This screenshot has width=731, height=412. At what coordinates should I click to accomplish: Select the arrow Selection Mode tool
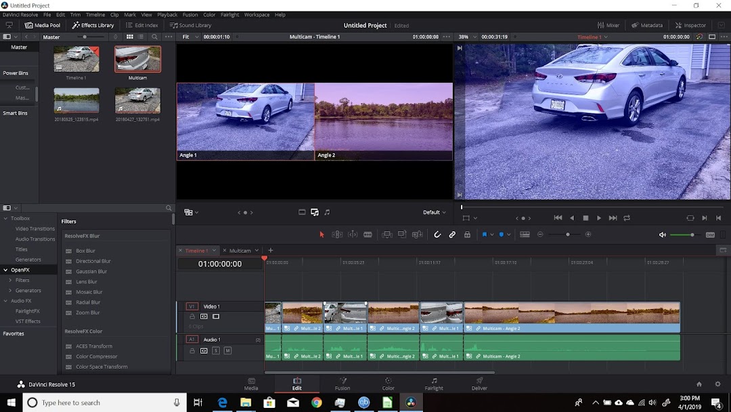pyautogui.click(x=322, y=234)
